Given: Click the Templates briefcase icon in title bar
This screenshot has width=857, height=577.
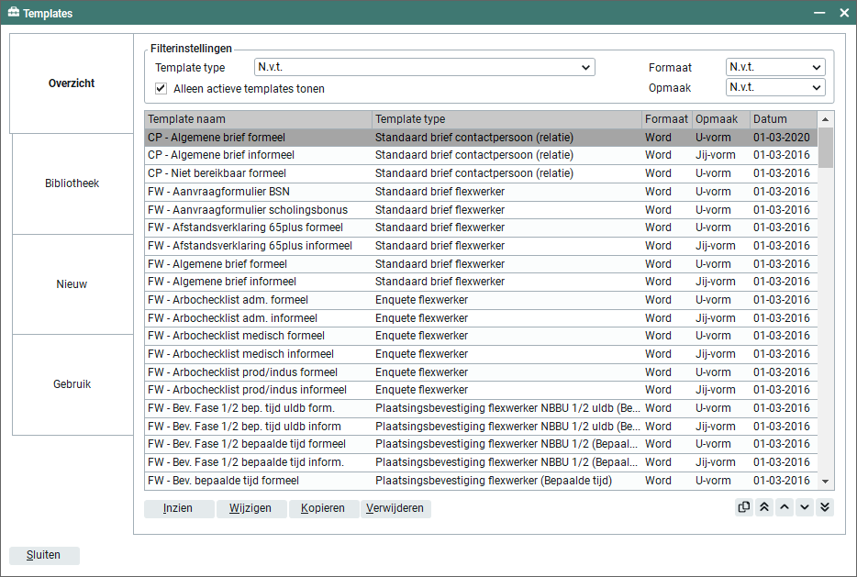Looking at the screenshot, I should point(14,13).
